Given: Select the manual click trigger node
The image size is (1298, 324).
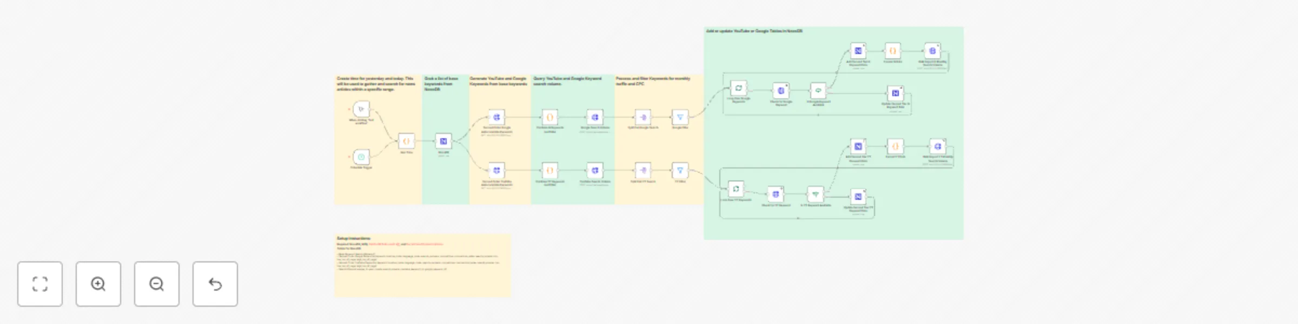Looking at the screenshot, I should point(361,110).
